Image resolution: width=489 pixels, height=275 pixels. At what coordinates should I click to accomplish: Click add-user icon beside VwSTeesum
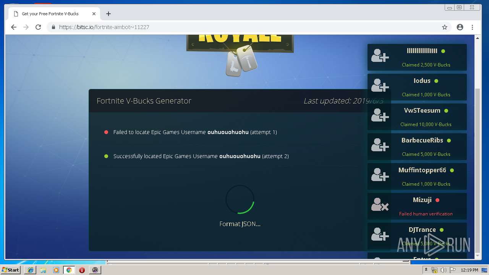coord(380,115)
